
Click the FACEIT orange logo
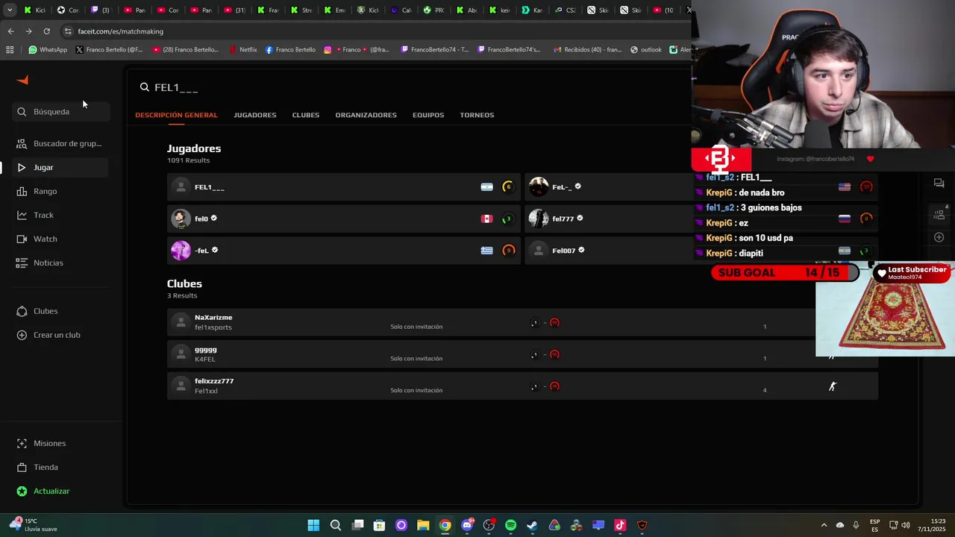point(22,81)
